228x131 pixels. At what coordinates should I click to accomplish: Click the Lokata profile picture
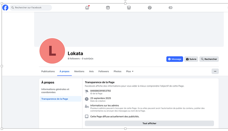point(52,51)
